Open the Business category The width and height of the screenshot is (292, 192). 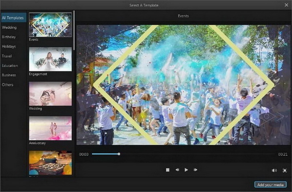pos(9,75)
